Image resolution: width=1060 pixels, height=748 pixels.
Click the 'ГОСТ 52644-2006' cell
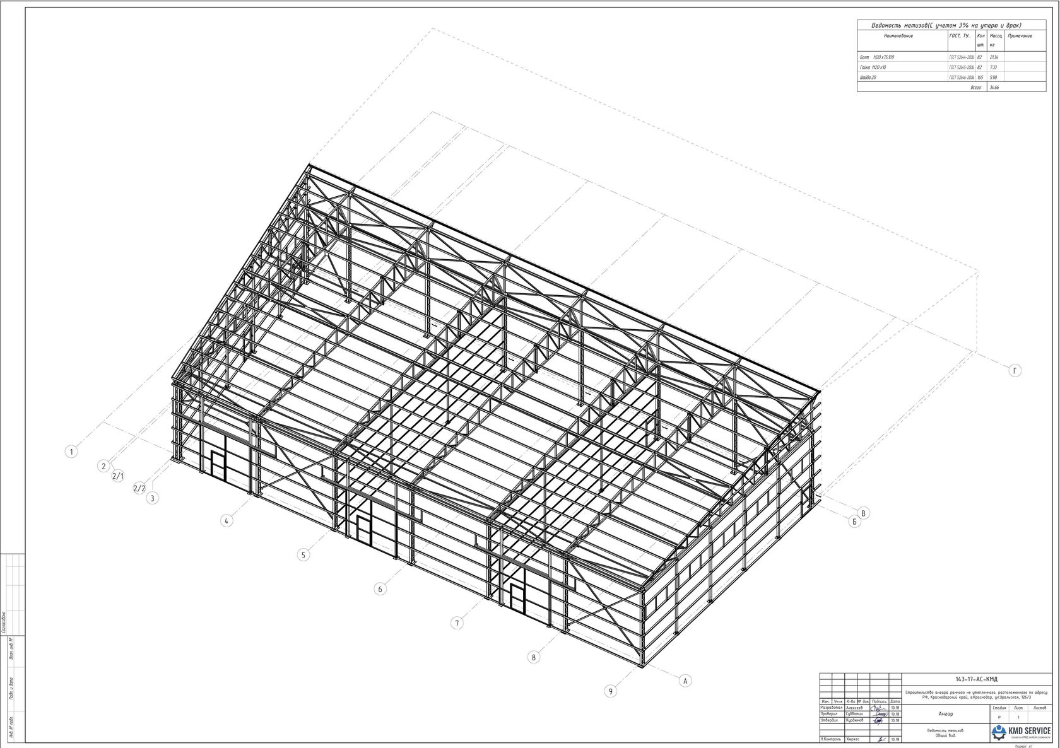(x=962, y=57)
